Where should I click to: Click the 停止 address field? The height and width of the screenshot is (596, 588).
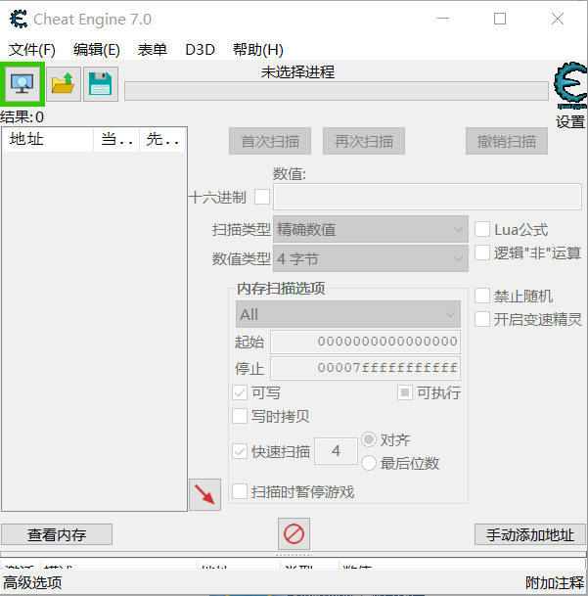pos(365,368)
